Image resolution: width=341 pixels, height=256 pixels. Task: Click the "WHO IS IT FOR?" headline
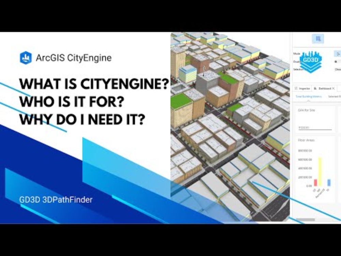click(72, 101)
